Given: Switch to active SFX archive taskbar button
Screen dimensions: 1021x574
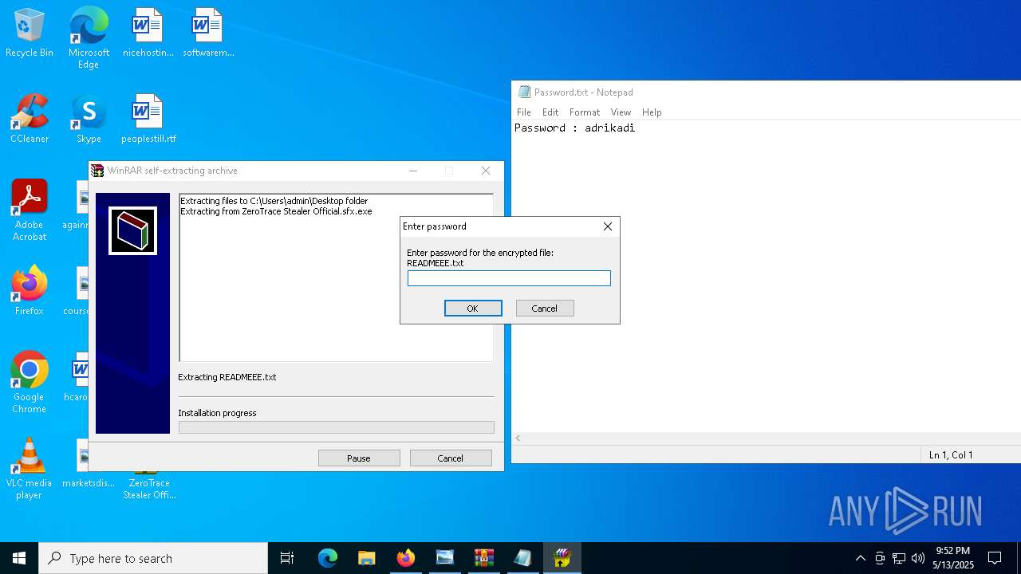Looking at the screenshot, I should pyautogui.click(x=562, y=558).
